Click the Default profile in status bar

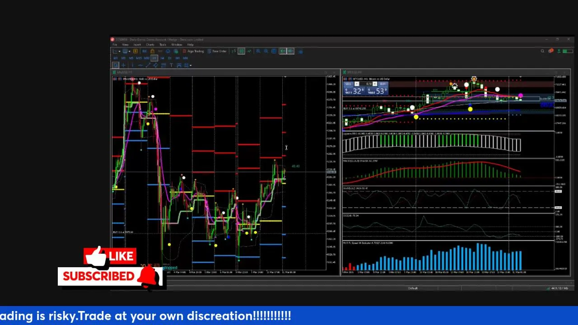[413, 288]
